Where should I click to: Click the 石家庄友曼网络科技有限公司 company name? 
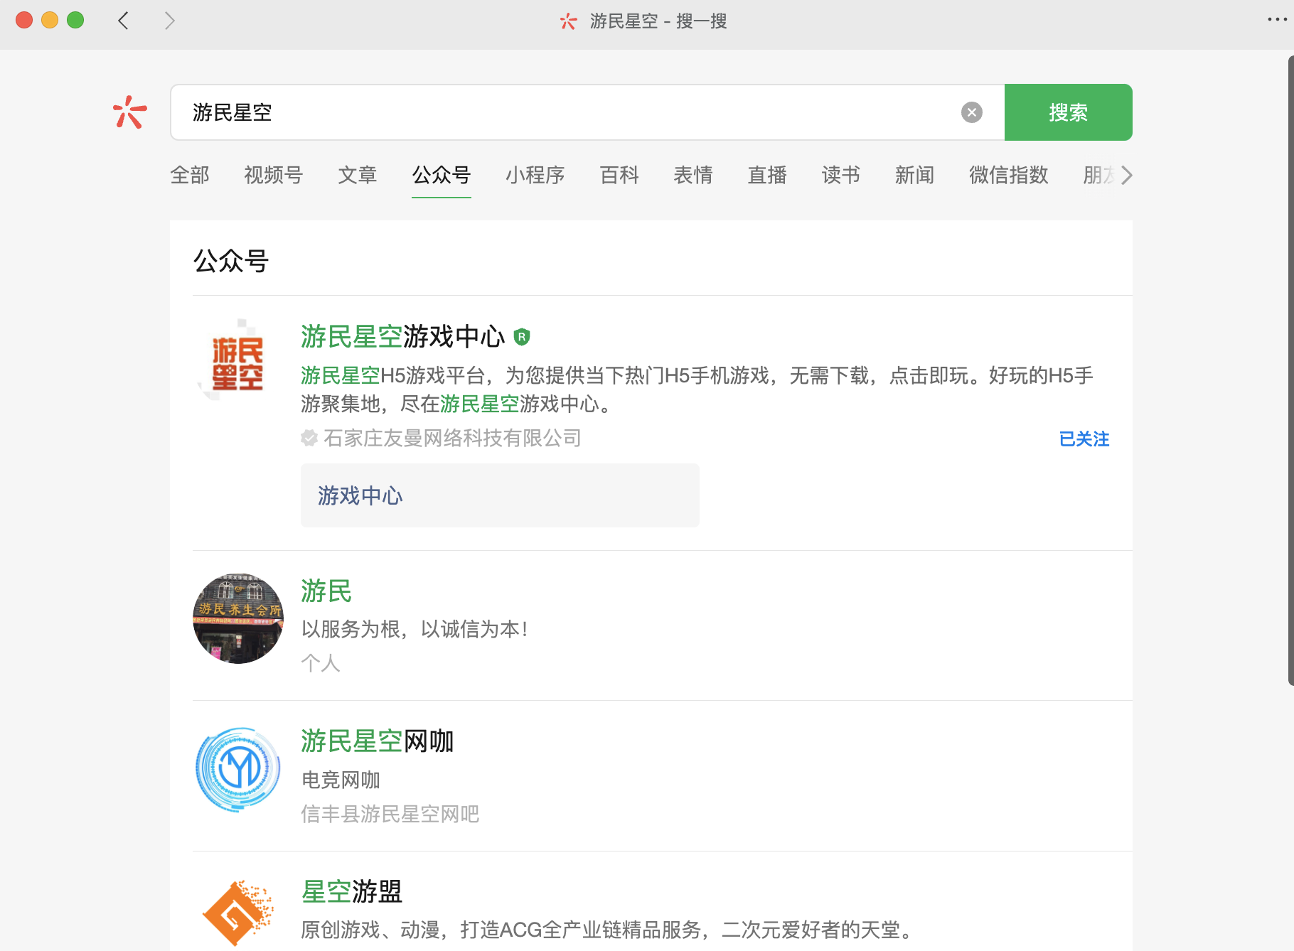coord(453,438)
